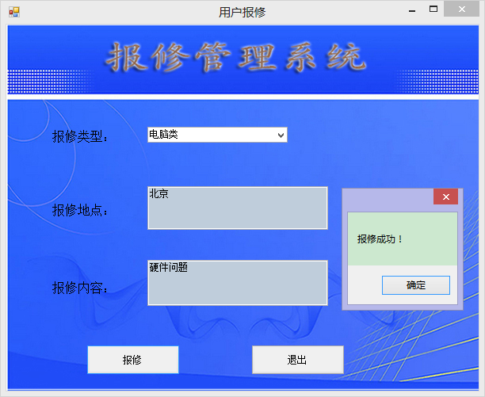The width and height of the screenshot is (485, 397).
Task: Close the 用户报修 main window
Action: pyautogui.click(x=461, y=9)
